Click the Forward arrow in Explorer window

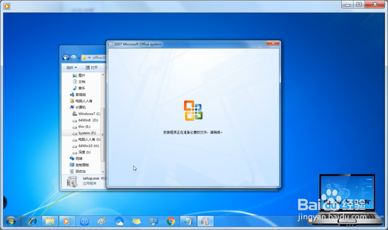point(74,58)
